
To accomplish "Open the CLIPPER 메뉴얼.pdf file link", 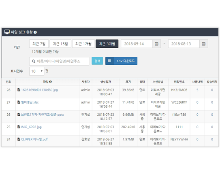I will (x=34, y=139).
